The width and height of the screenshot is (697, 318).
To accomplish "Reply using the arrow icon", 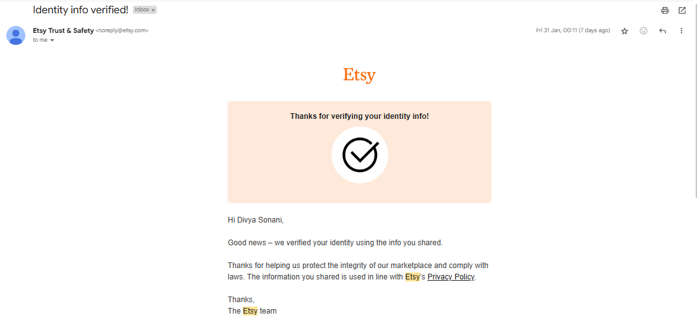I will coord(662,31).
